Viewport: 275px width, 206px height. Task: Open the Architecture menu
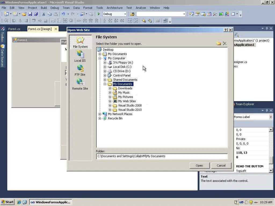[x=114, y=8]
